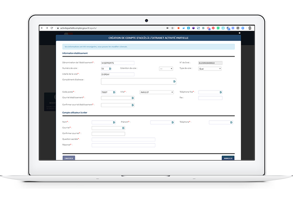Reload the page with the refresh icon
Image resolution: width=293 pixels, height=197 pixels.
52,28
